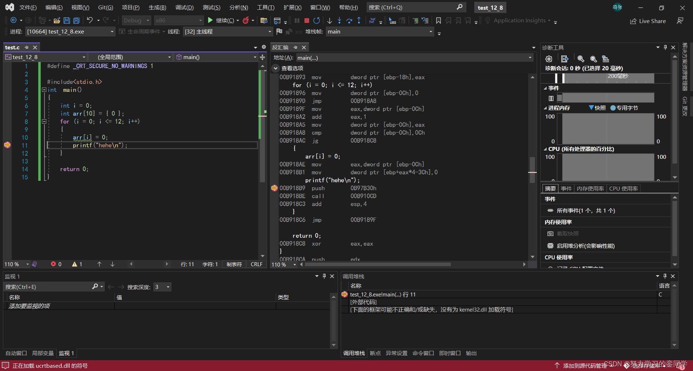Toggle auto-hide pin of diagnostic tools panel
Screen dimensions: 693x371
[x=665, y=47]
